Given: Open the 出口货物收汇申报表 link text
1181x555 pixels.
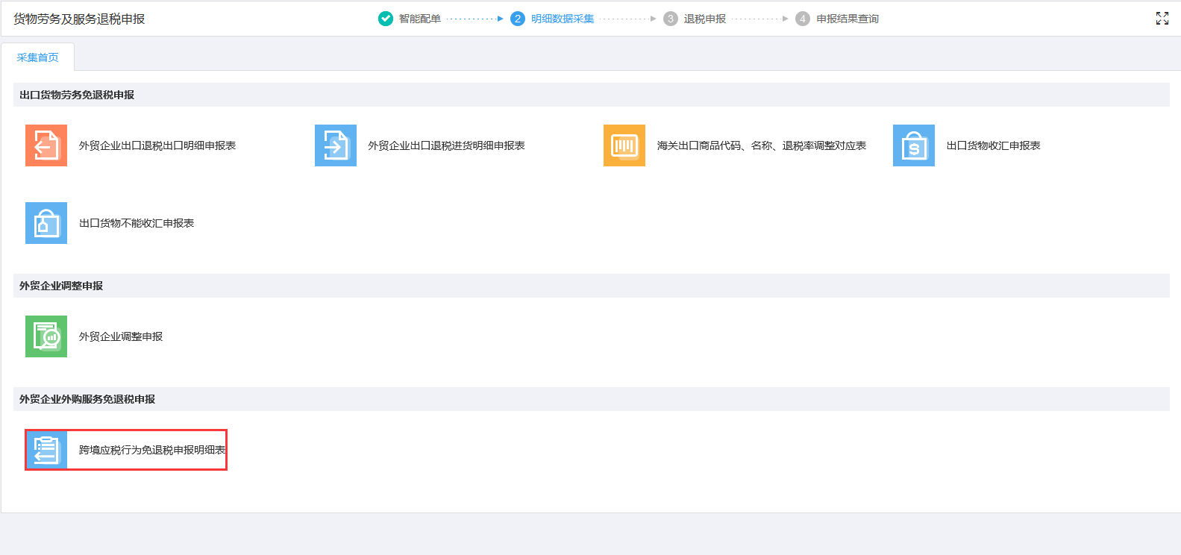Looking at the screenshot, I should 993,145.
